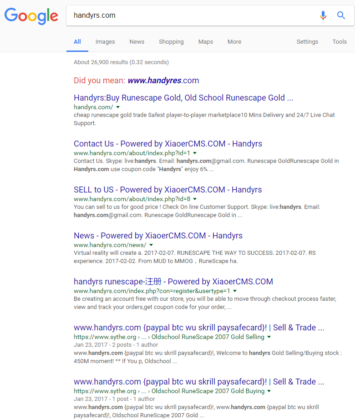Click the Google logo
This screenshot has height=420, width=355.
click(x=31, y=16)
